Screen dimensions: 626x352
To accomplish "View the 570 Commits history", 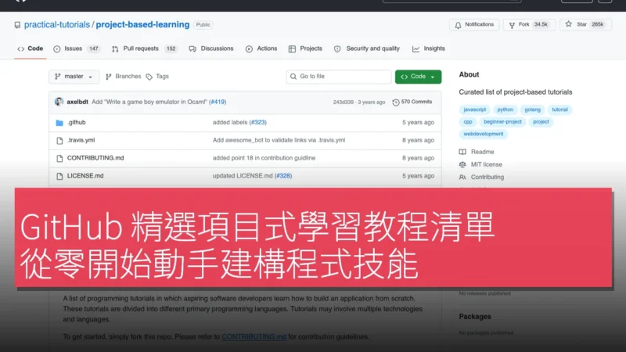I will pyautogui.click(x=412, y=102).
